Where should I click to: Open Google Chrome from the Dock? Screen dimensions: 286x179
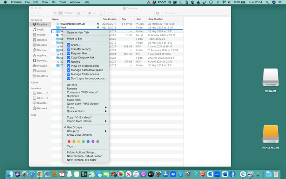coord(39,174)
